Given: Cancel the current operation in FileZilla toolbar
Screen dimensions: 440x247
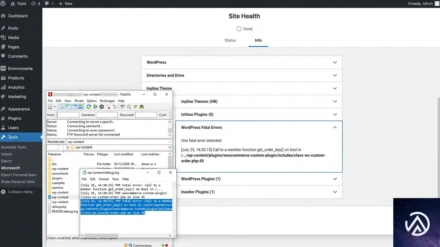Looking at the screenshot, I should tap(102, 107).
